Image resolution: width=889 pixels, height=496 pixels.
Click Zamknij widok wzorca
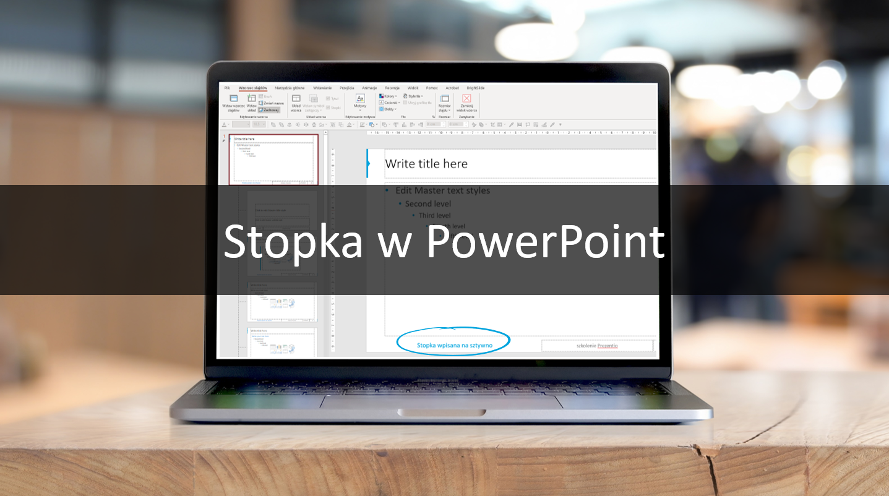click(x=466, y=103)
